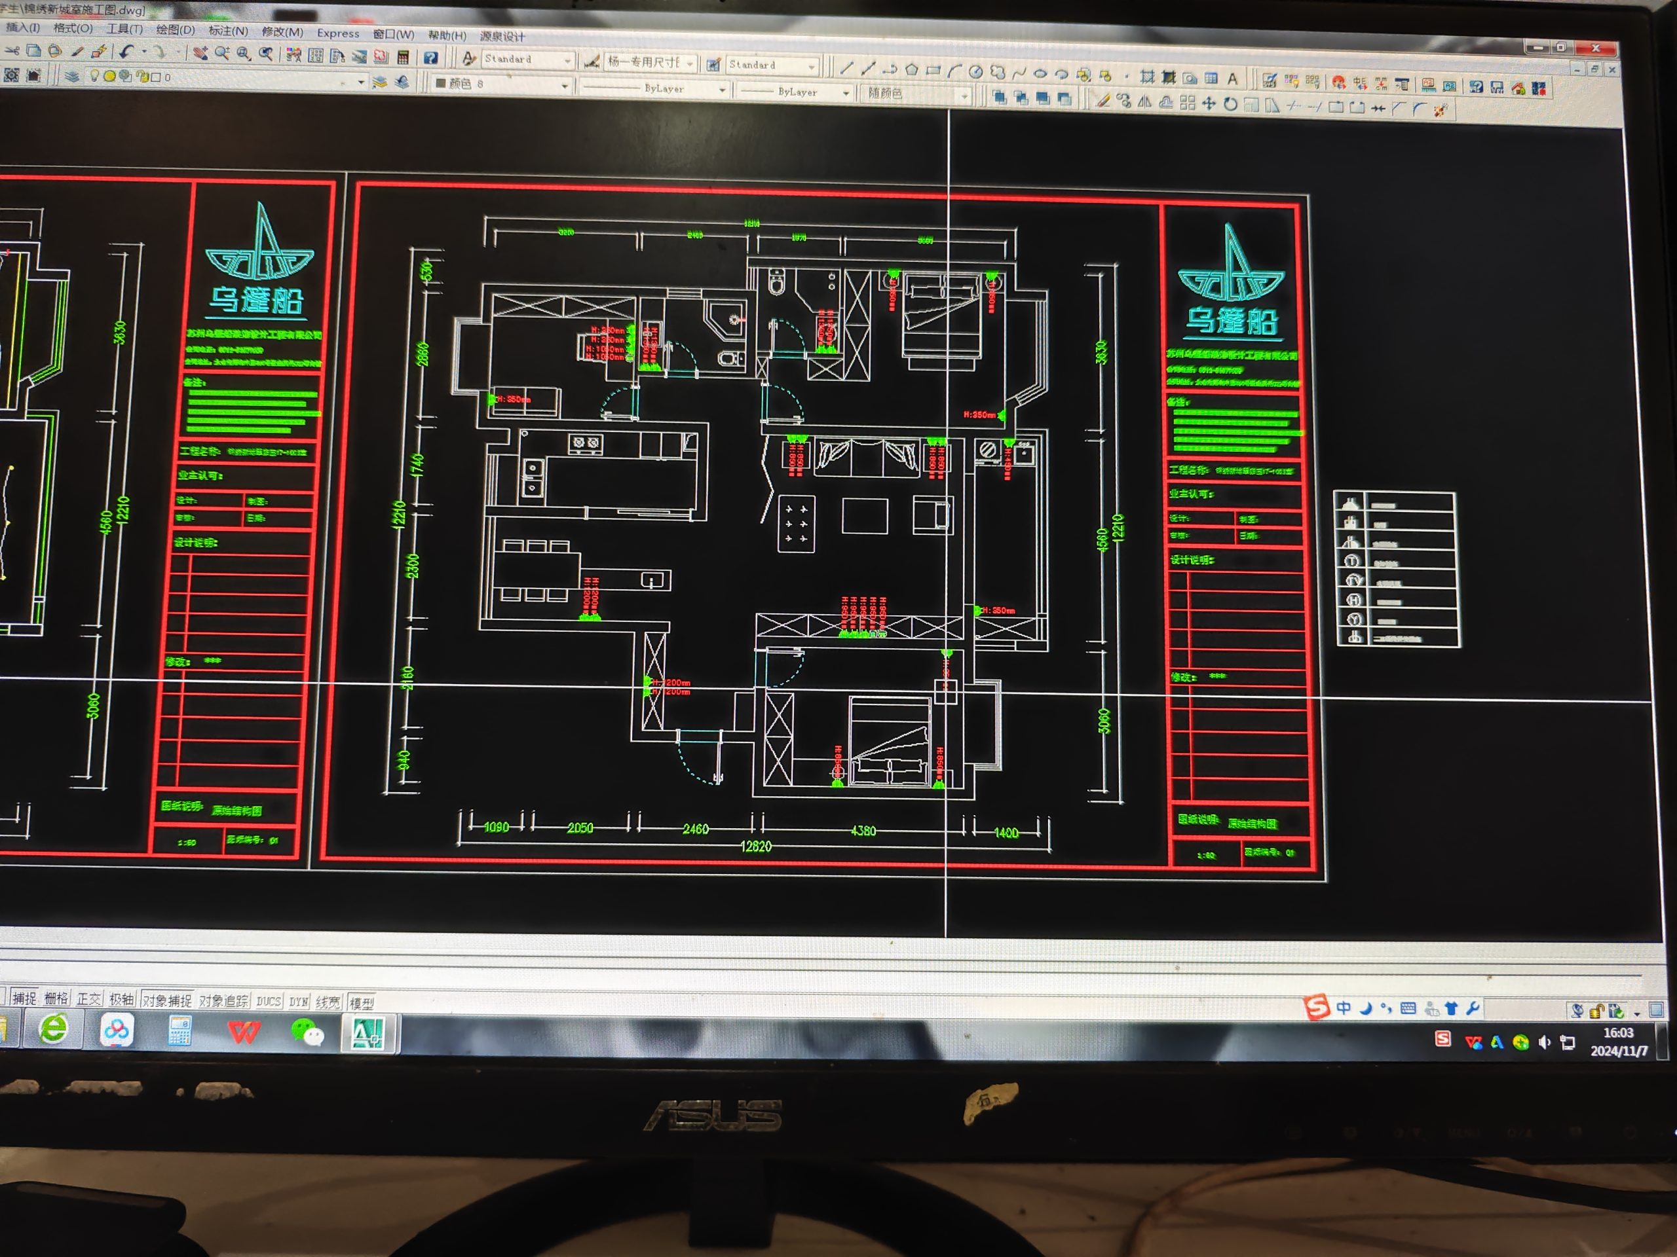Open the 标注(N) menu
This screenshot has height=1257, width=1677.
coord(227,31)
